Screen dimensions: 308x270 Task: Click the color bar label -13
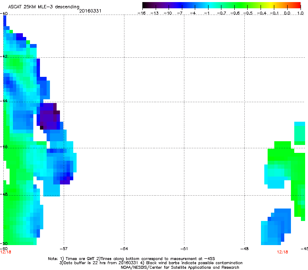[x=154, y=13]
